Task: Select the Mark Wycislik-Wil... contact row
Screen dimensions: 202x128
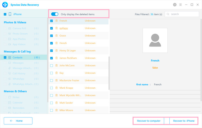Action: (x=78, y=95)
